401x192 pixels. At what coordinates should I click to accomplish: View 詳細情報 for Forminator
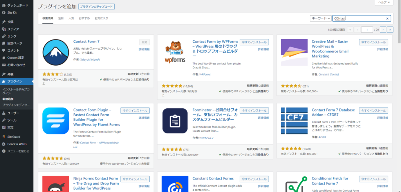tap(264, 118)
